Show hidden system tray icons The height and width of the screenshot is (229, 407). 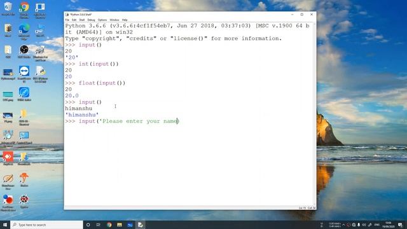pos(343,225)
